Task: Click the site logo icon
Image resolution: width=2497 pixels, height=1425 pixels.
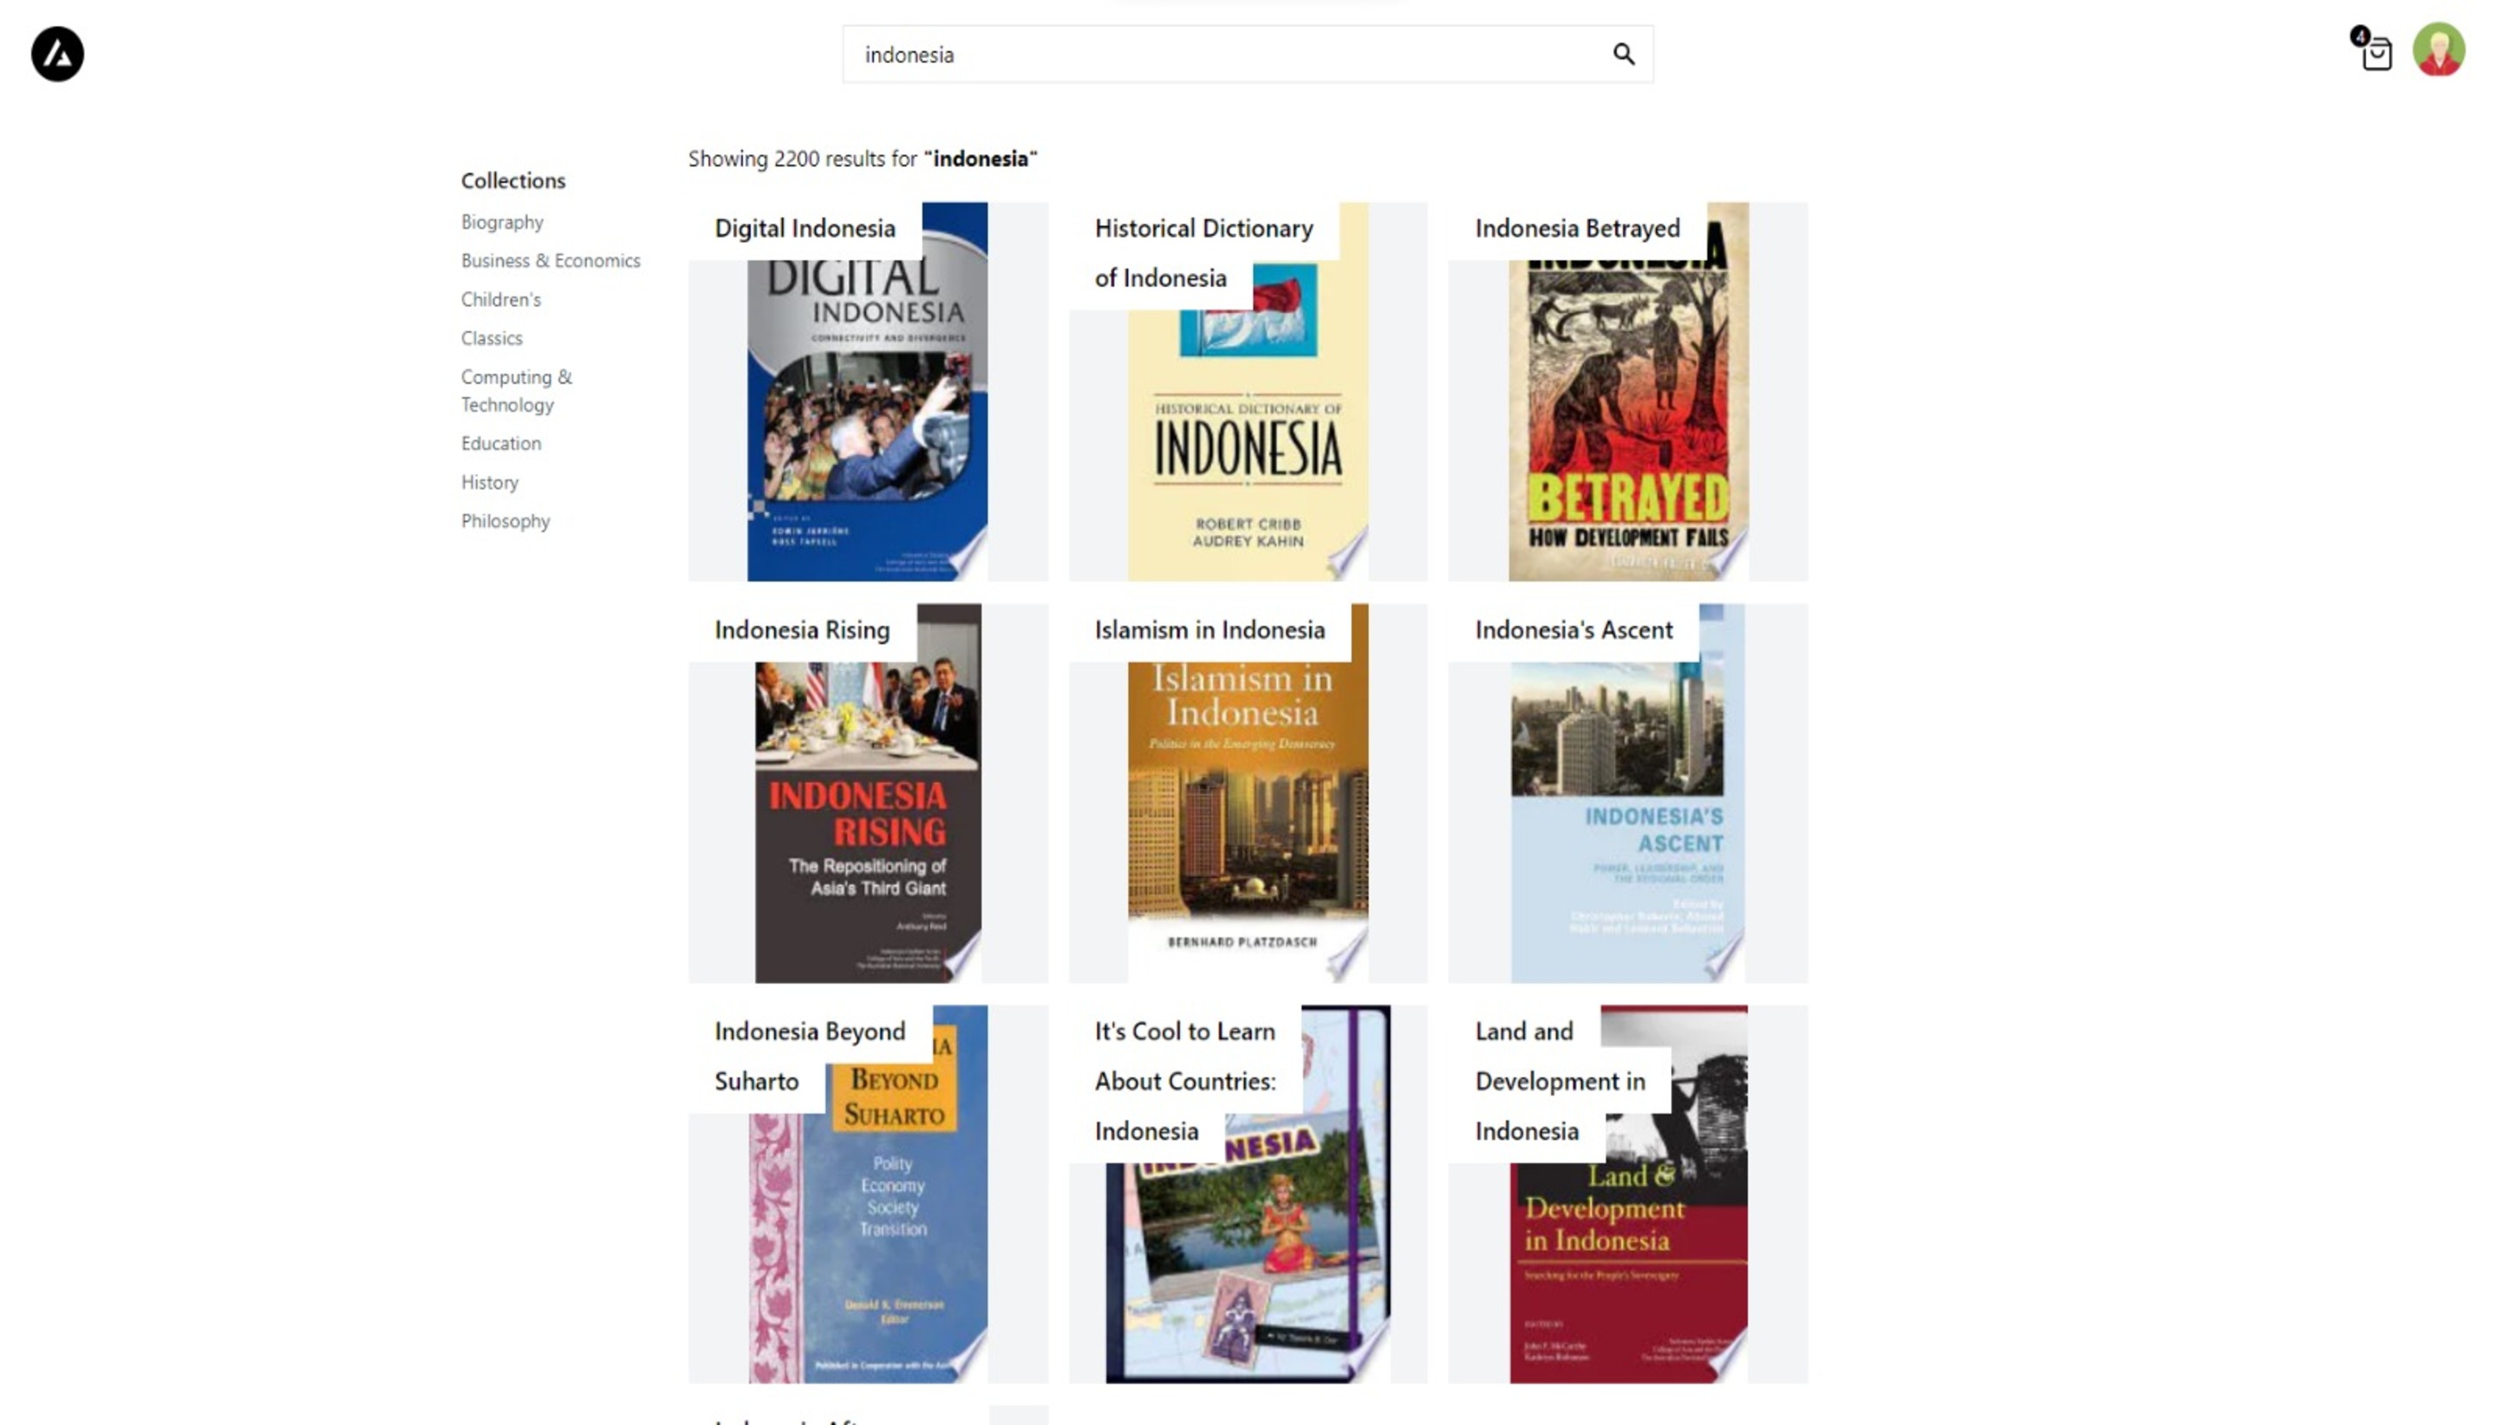Action: [x=56, y=54]
